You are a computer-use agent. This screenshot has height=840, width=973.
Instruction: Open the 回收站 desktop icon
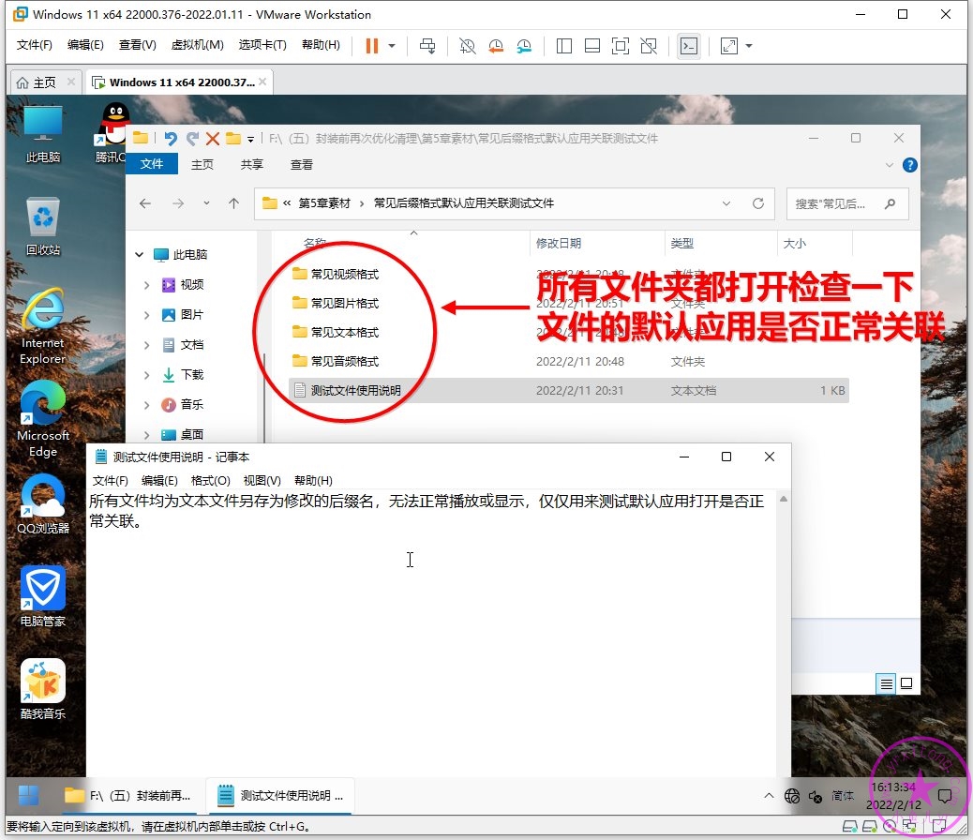click(43, 227)
